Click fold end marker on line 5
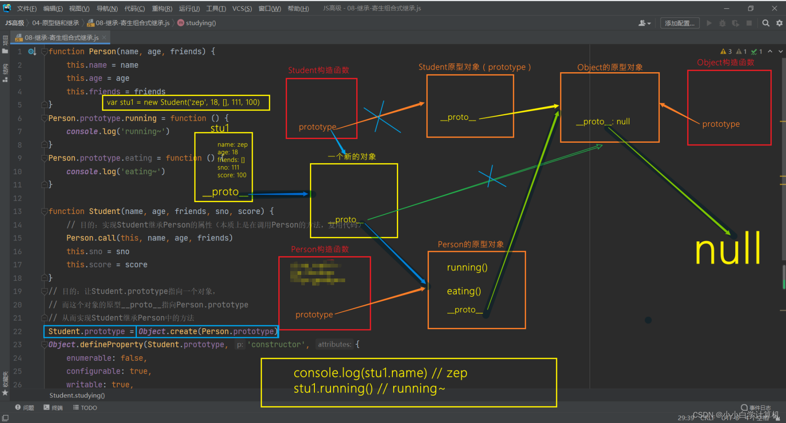The height and width of the screenshot is (423, 786). [x=44, y=105]
